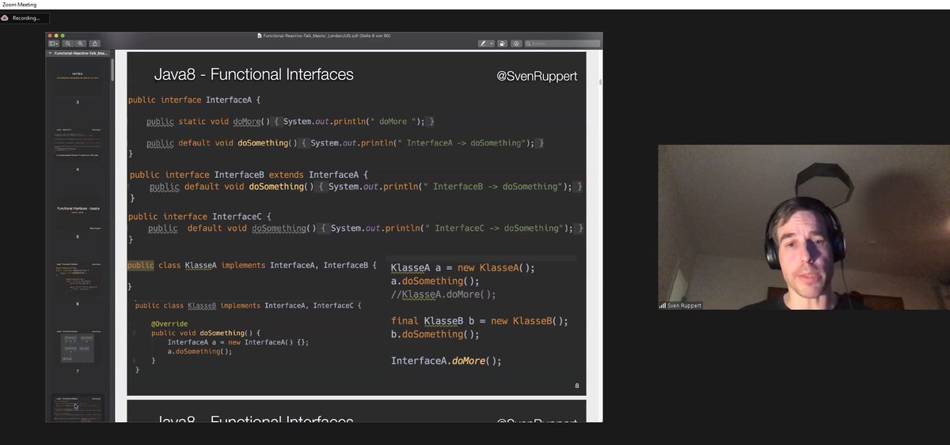
Task: Click the signal strength icon beside Sven Ruppert
Action: point(663,305)
